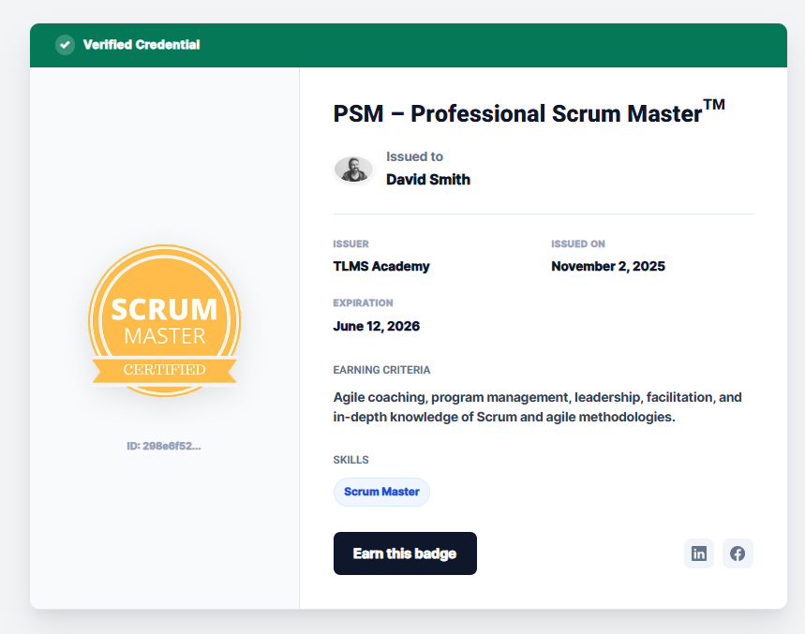The height and width of the screenshot is (634, 805).
Task: Click the Earn this badge button
Action: tap(405, 553)
